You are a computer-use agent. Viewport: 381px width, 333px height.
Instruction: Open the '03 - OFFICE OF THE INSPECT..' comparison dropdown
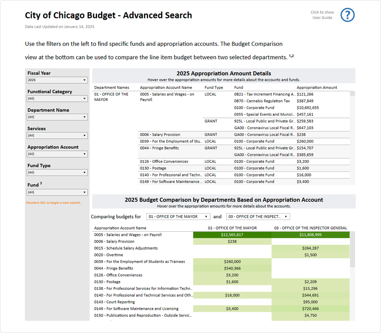(258, 217)
